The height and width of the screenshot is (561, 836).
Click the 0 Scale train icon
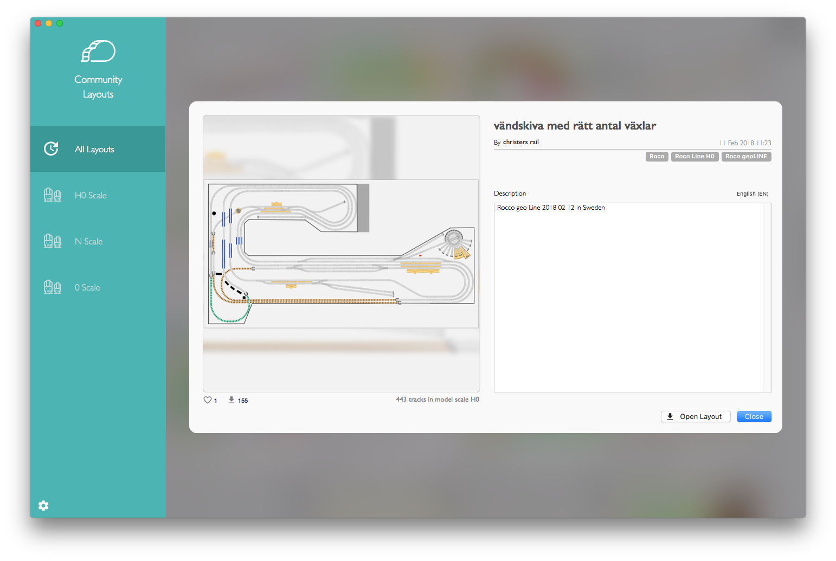(x=53, y=287)
